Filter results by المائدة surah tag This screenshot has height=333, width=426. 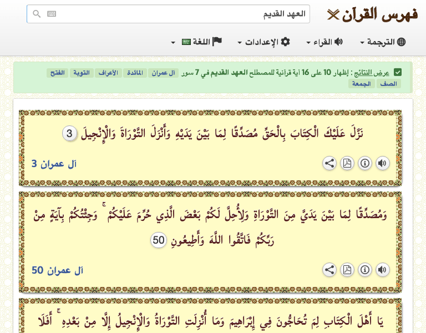[136, 73]
